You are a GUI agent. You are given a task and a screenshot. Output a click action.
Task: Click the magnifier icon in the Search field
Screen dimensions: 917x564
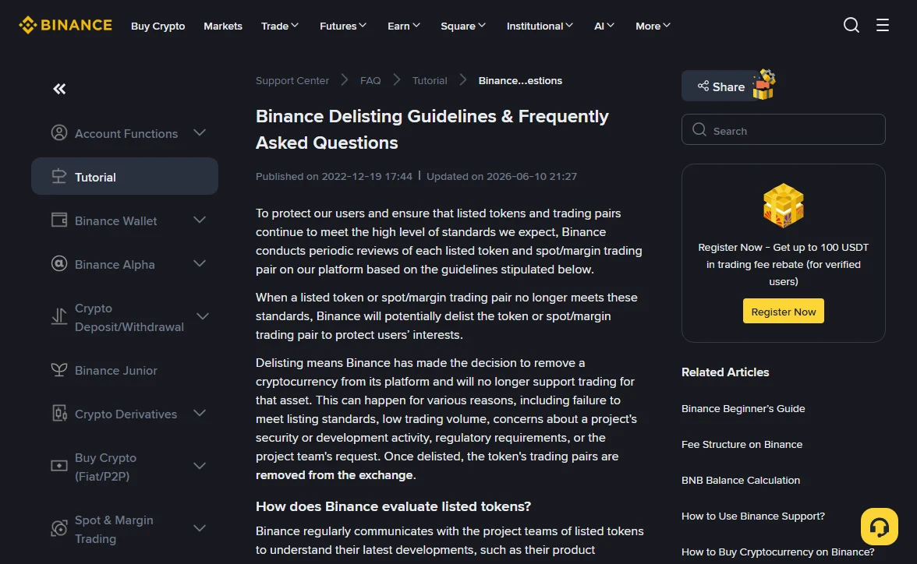point(699,130)
